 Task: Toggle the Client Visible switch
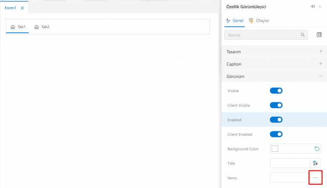[276, 105]
